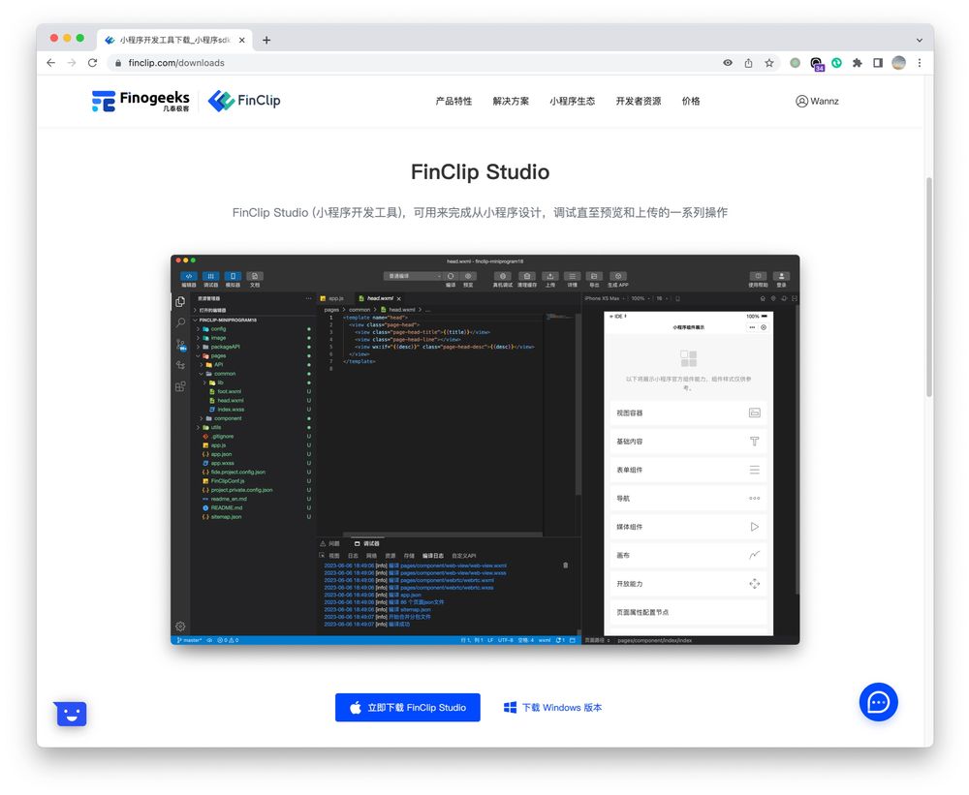
Task: Click the 下载 Windows 版本 link
Action: coord(552,708)
